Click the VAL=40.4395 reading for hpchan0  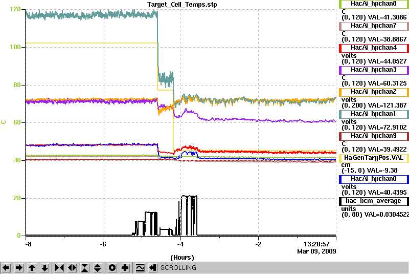(387, 193)
